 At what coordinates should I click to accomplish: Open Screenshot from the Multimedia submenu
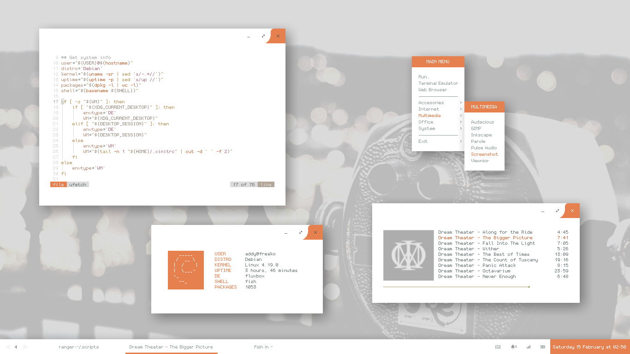click(484, 154)
